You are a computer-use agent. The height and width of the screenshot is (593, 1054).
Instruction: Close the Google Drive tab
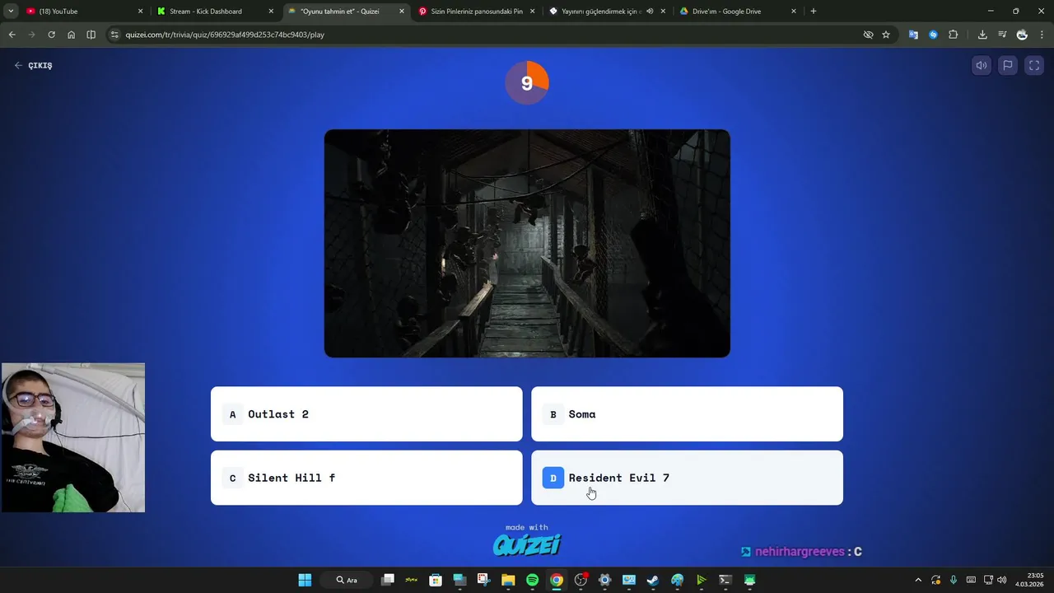click(x=794, y=12)
